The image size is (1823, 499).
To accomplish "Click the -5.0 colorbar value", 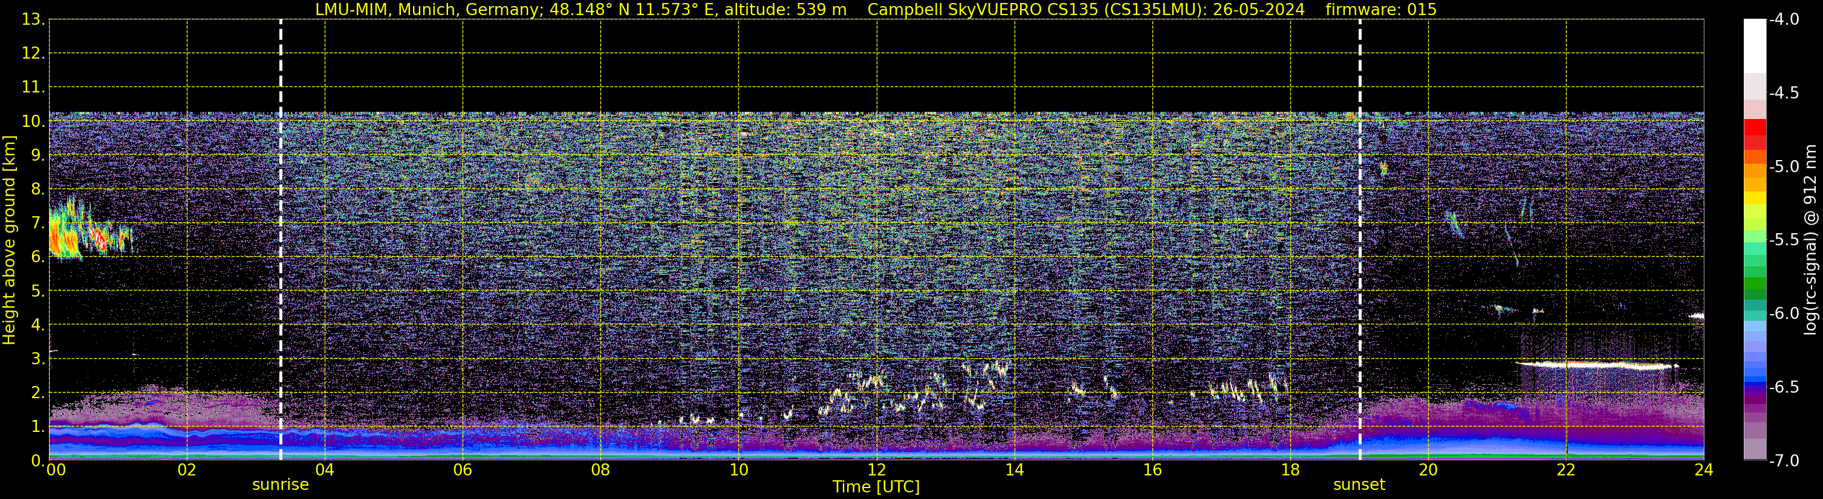I will [x=1783, y=167].
